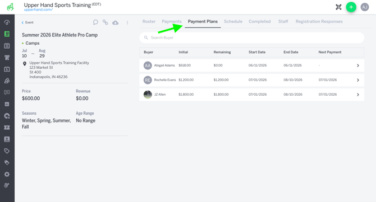Switch to the Roster tab
This screenshot has height=202, width=376.
pyautogui.click(x=149, y=21)
